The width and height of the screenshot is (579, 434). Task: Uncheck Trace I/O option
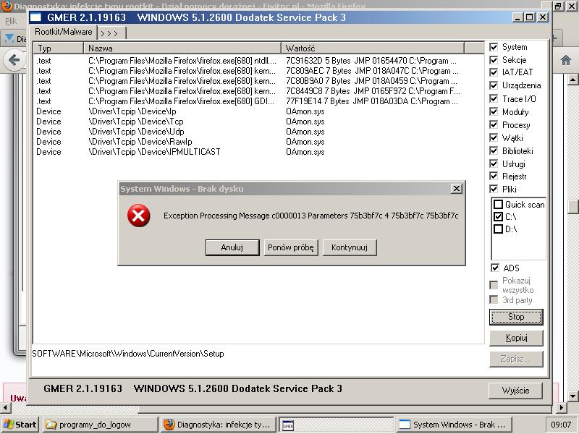click(494, 98)
